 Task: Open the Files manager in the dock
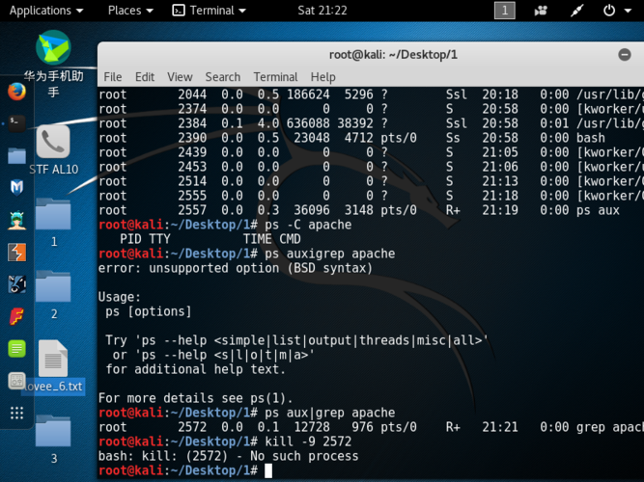pos(16,155)
